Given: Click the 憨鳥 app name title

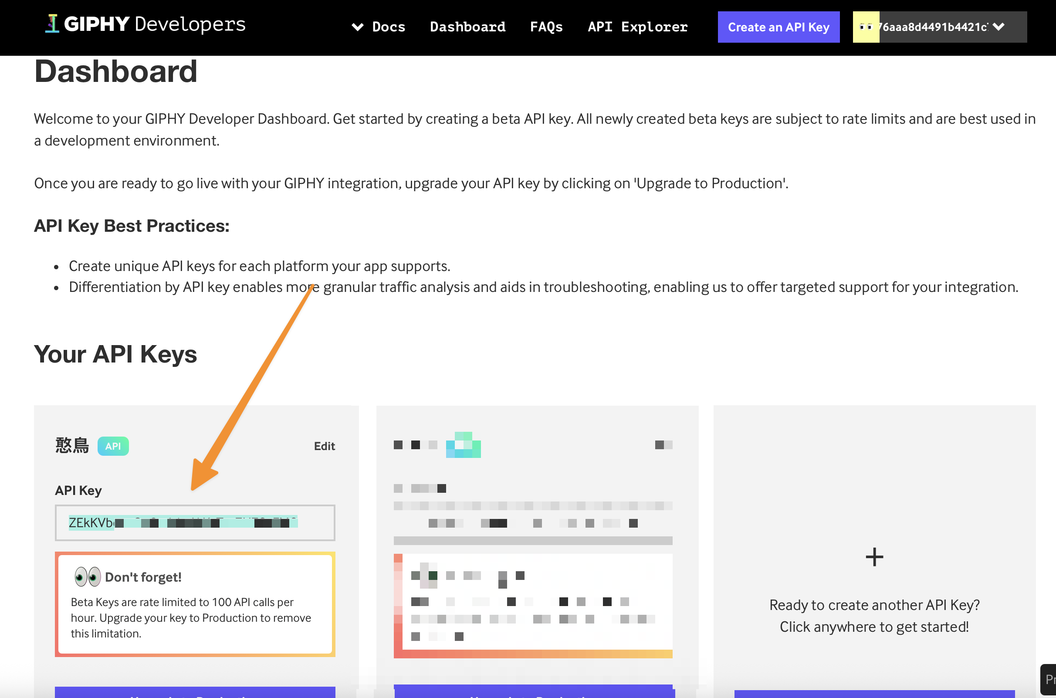Looking at the screenshot, I should [72, 445].
